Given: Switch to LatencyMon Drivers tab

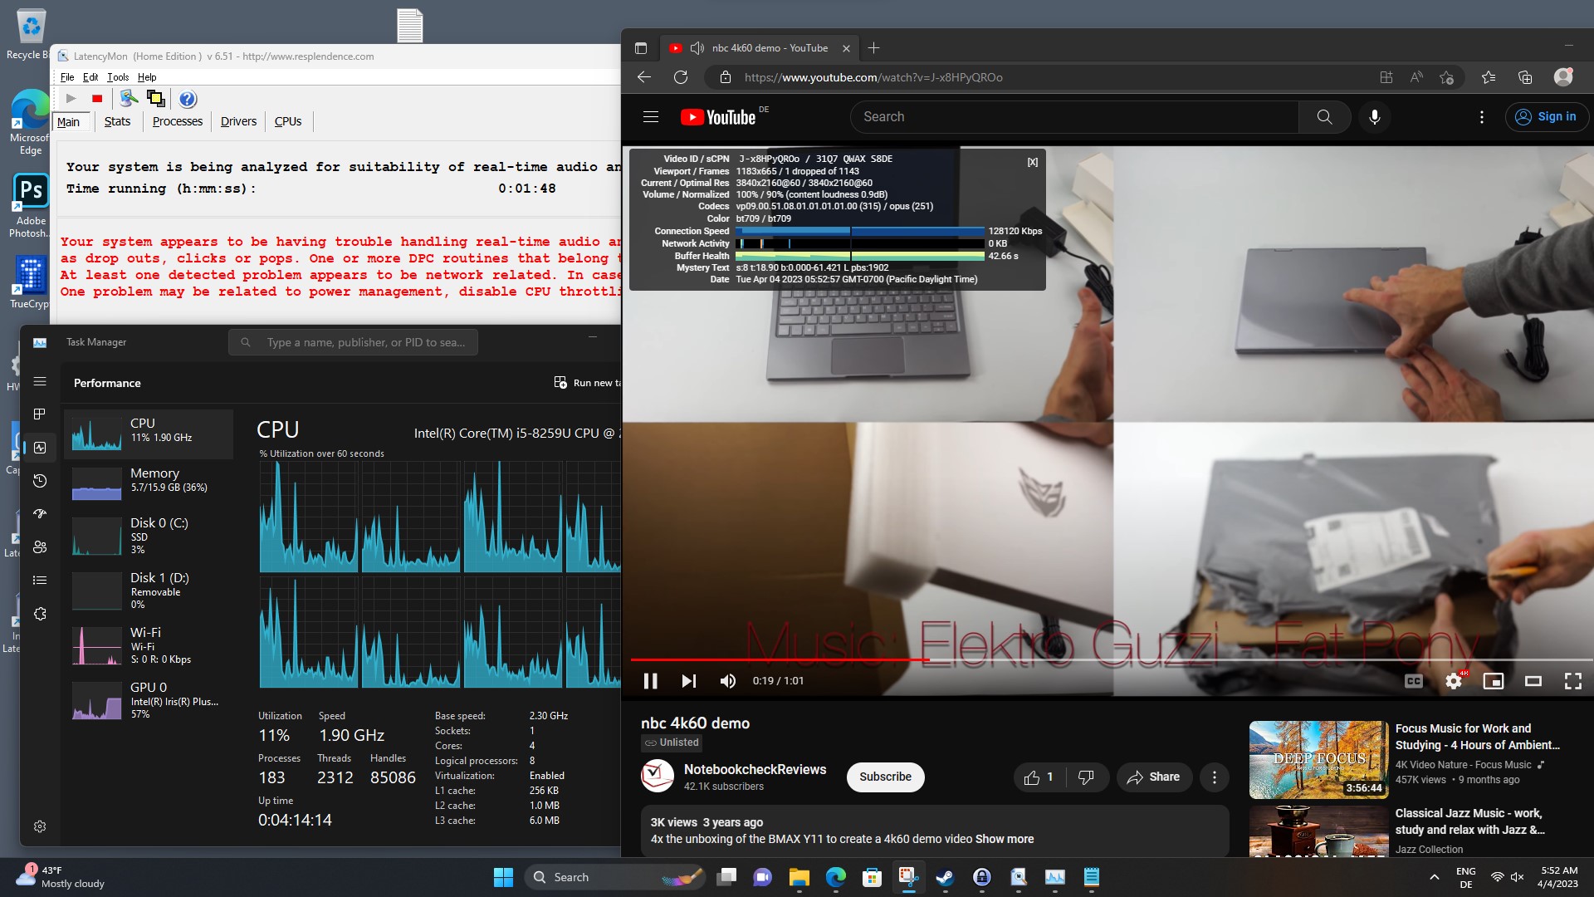Looking at the screenshot, I should click(238, 121).
